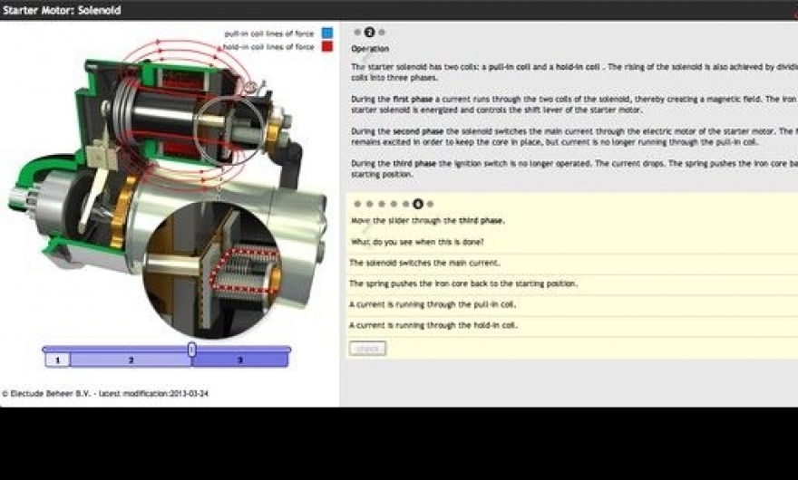Go to the last page dot above Operation
This screenshot has height=480, width=798.
tap(382, 32)
